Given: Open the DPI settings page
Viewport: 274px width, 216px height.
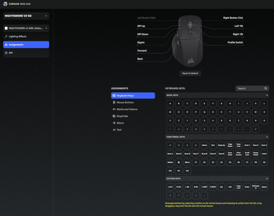Looking at the screenshot, I should pos(26,53).
